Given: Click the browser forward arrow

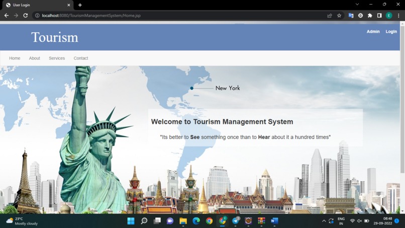Looking at the screenshot, I should click(x=16, y=16).
